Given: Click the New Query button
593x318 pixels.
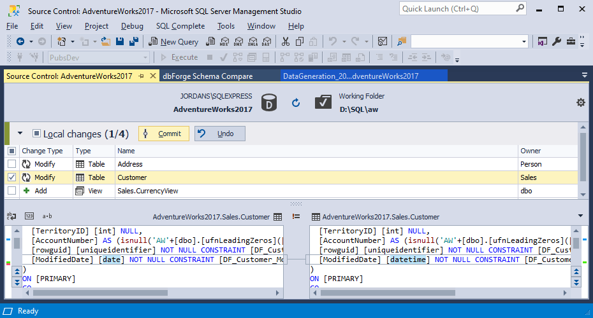Looking at the screenshot, I should [173, 41].
